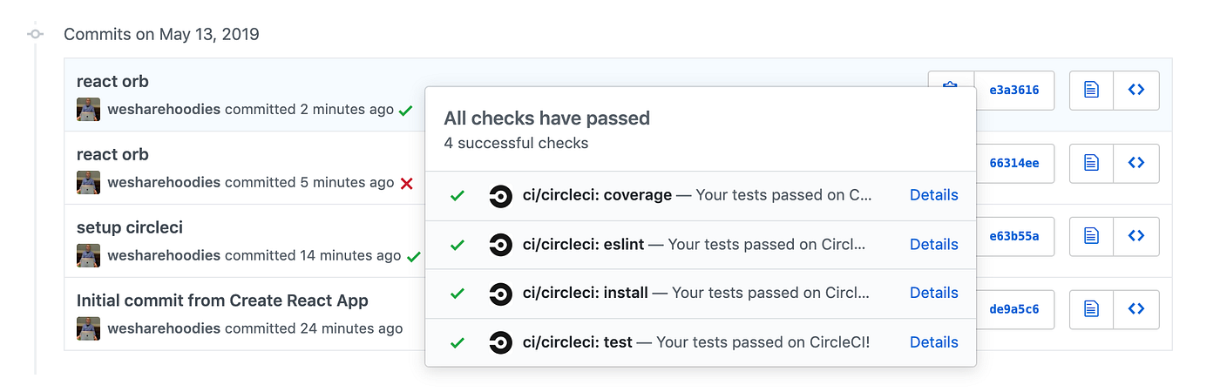The width and height of the screenshot is (1220, 392).
Task: Open Initial commit from Create React App
Action: [x=222, y=301]
